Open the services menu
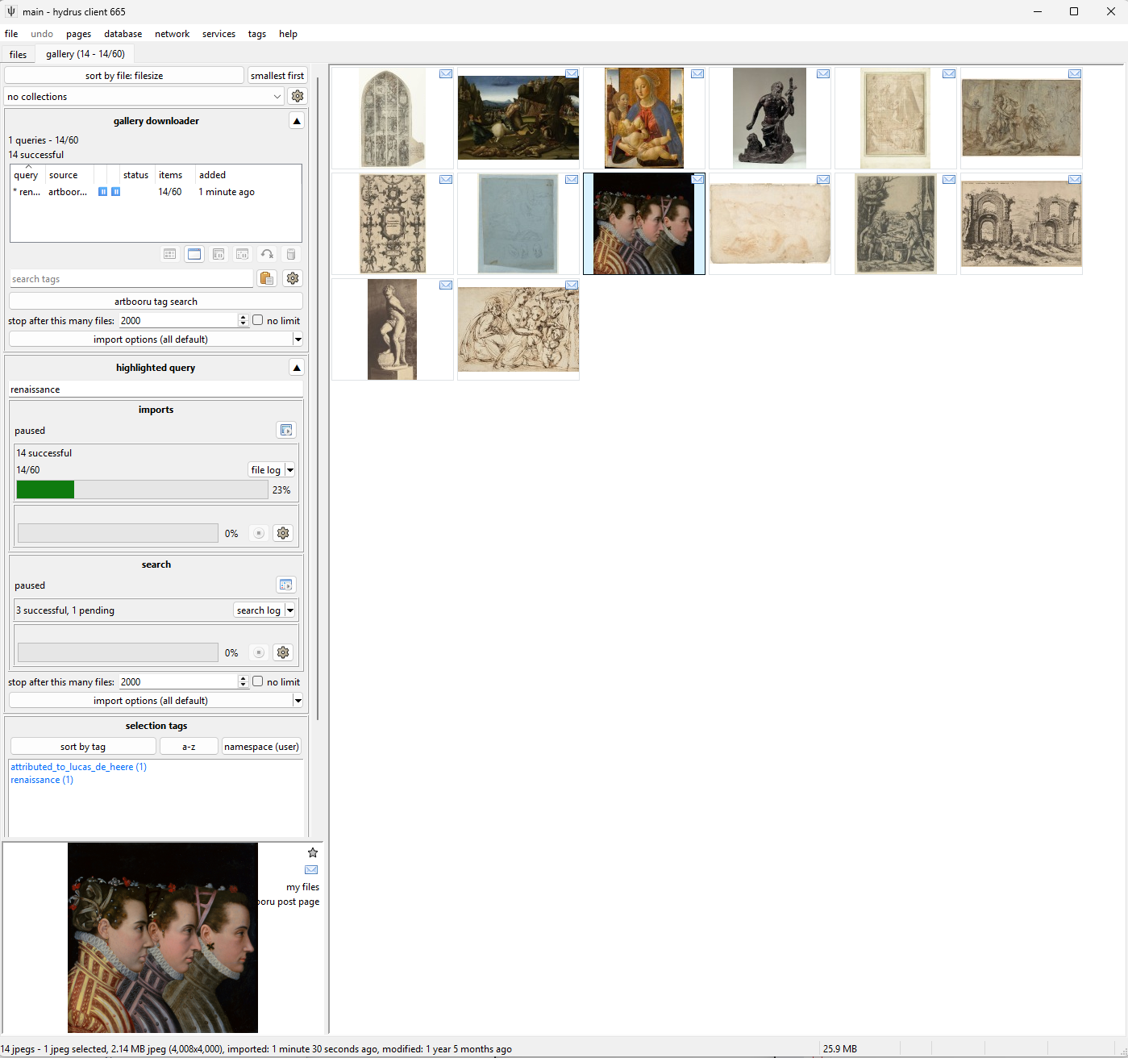Image resolution: width=1128 pixels, height=1058 pixels. [219, 34]
